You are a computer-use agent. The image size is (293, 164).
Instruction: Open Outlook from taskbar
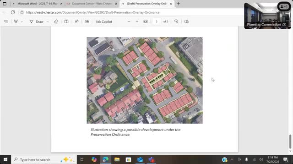point(140,159)
